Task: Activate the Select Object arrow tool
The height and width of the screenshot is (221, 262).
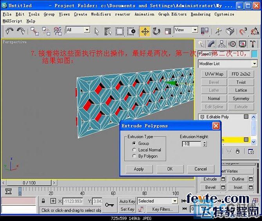Action: 97,31
